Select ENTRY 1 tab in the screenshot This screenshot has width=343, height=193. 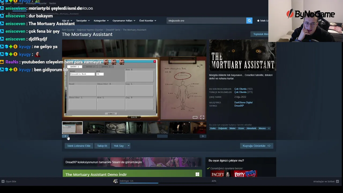pyautogui.click(x=74, y=66)
